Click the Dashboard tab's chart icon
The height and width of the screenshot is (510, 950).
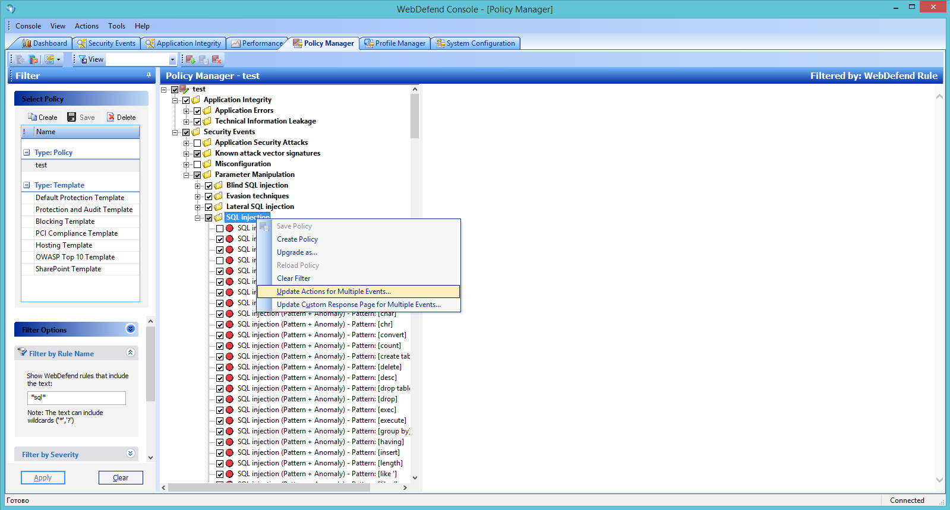pos(27,43)
